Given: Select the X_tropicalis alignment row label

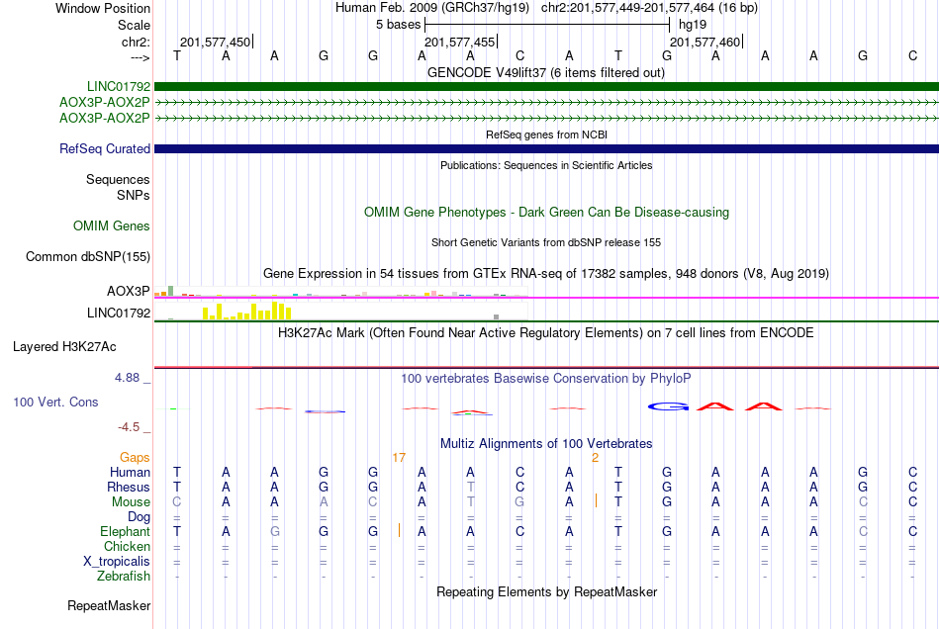Looking at the screenshot, I should click(x=117, y=562).
